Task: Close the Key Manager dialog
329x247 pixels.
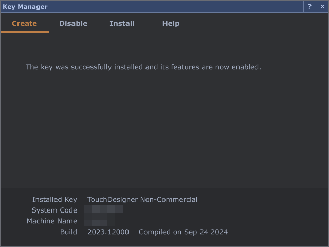Action: coord(322,7)
